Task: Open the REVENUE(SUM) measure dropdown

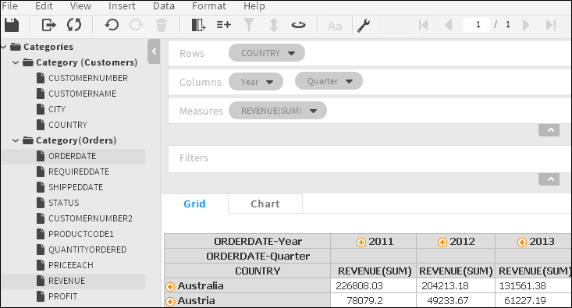Action: [x=314, y=111]
